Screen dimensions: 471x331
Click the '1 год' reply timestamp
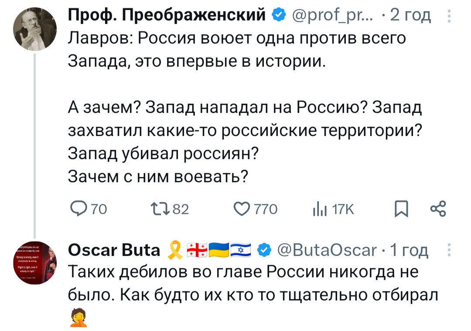(x=410, y=250)
